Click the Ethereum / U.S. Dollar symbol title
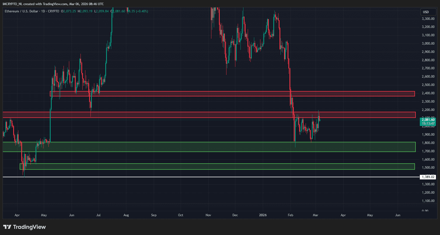This screenshot has height=235, width=440. 21,11
